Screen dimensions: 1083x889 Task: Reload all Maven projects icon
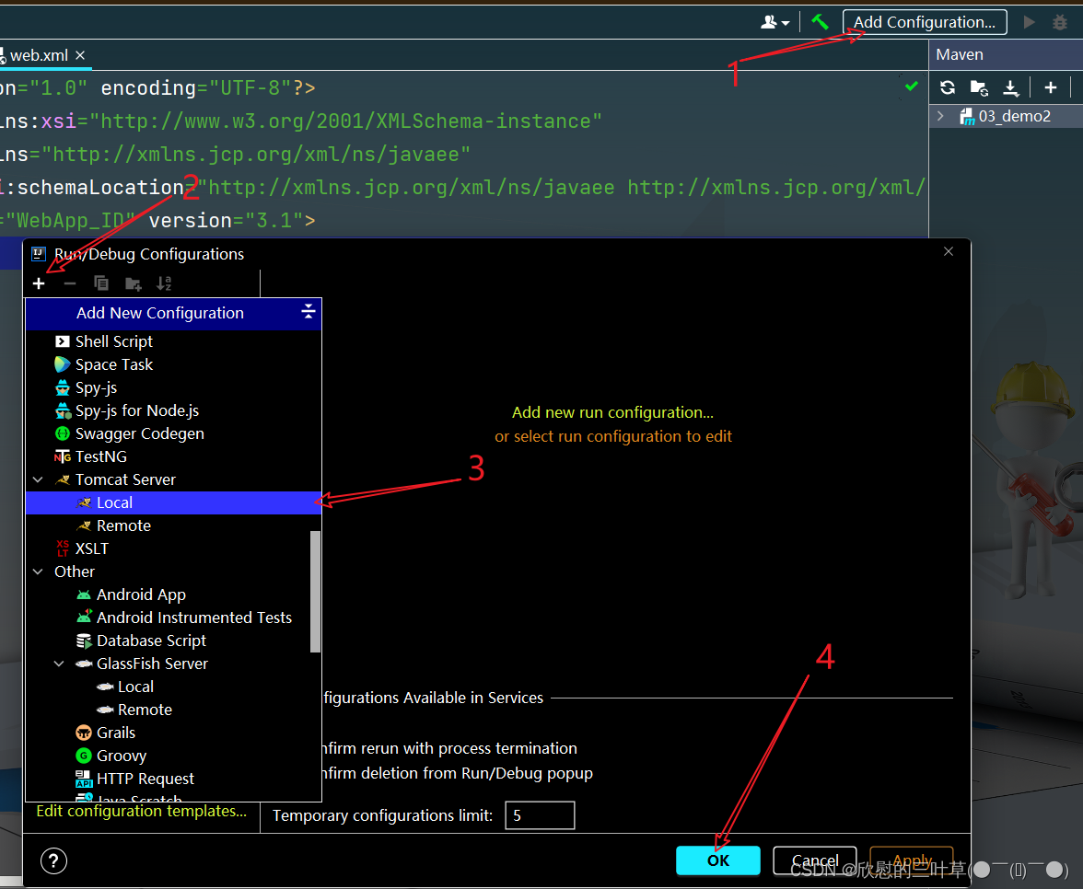(x=948, y=87)
